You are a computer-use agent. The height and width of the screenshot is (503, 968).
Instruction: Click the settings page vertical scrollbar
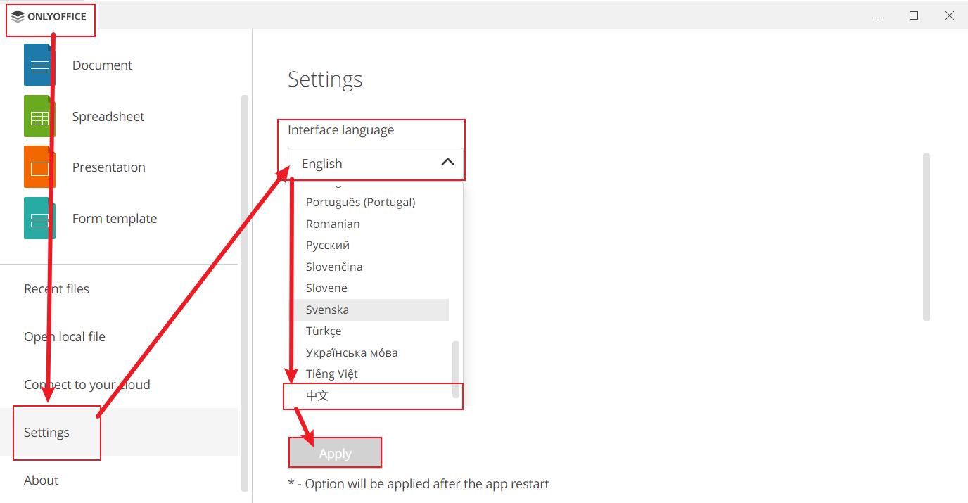click(926, 236)
